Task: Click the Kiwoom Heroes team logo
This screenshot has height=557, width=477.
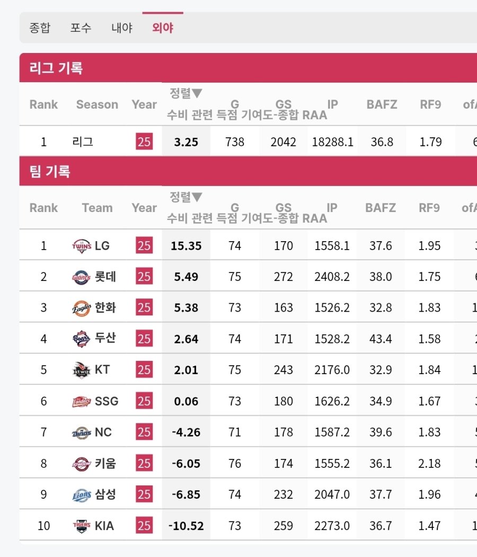Action: pyautogui.click(x=81, y=464)
